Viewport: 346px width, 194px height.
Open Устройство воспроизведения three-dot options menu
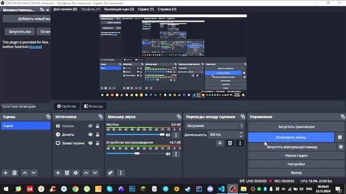coord(176,154)
